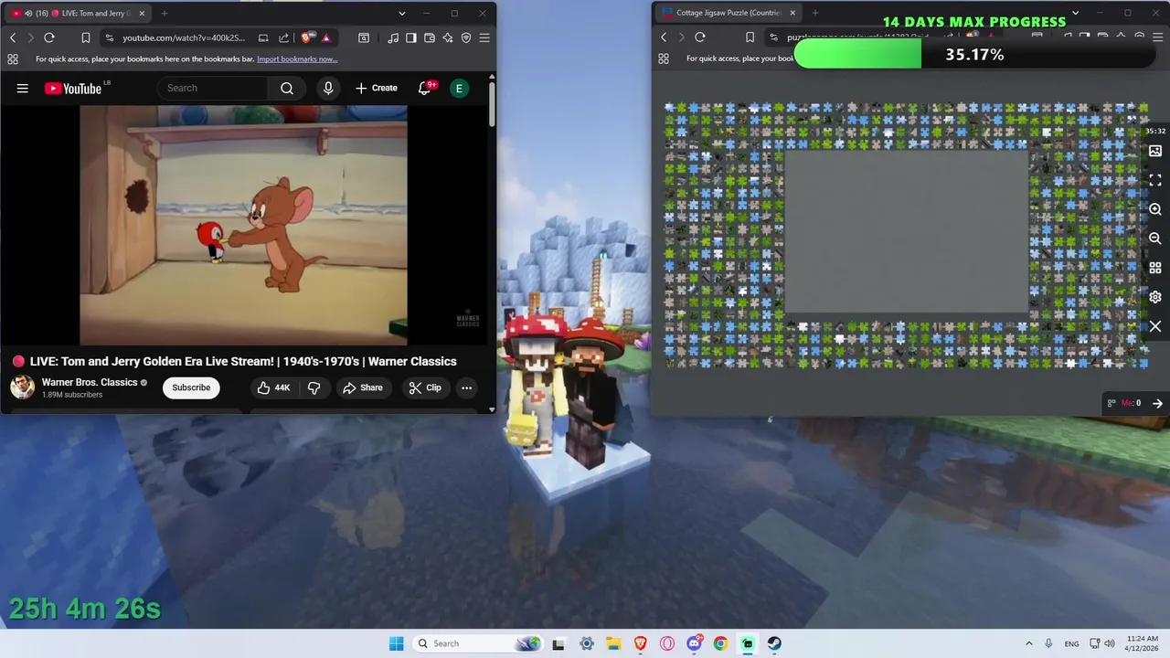The image size is (1170, 658).
Task: Open the account avatar labeled E
Action: point(459,89)
